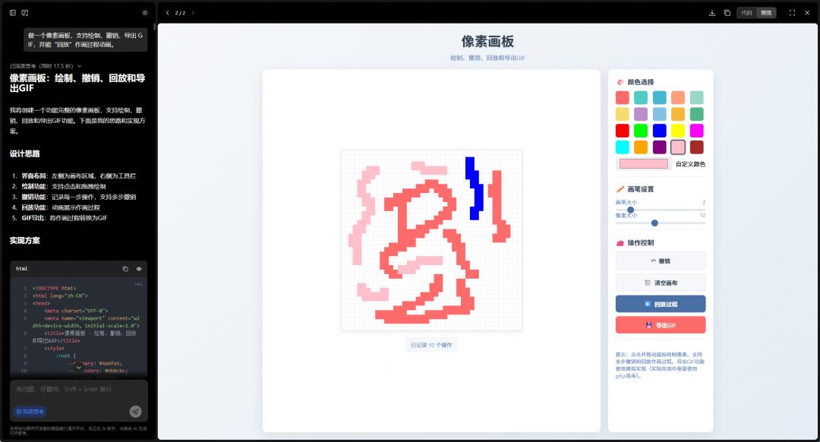This screenshot has width=820, height=442.
Task: Click the 像素画板 page title
Action: 487,41
